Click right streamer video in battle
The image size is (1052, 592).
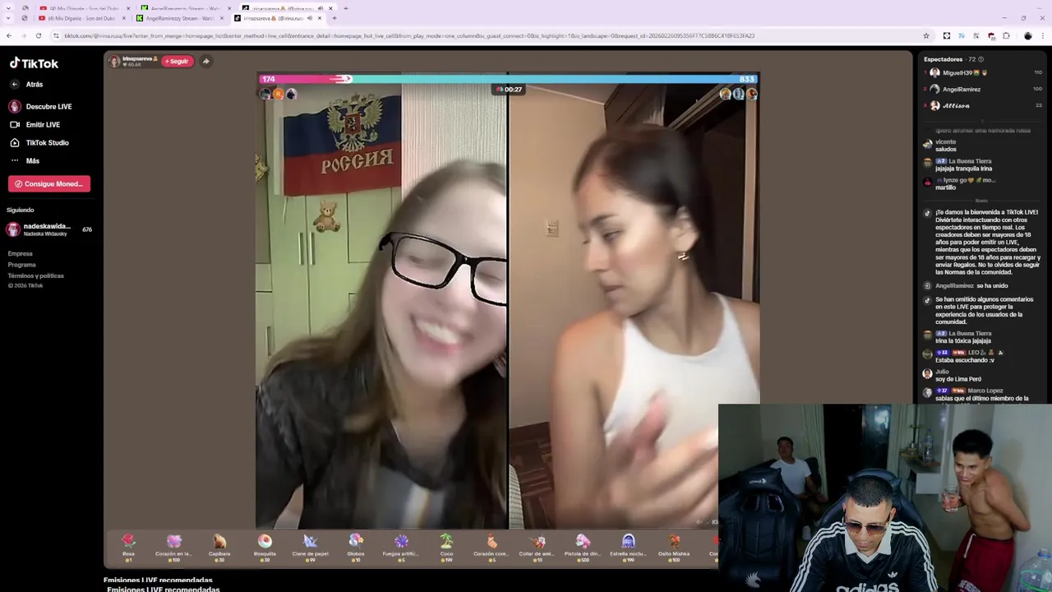634,306
